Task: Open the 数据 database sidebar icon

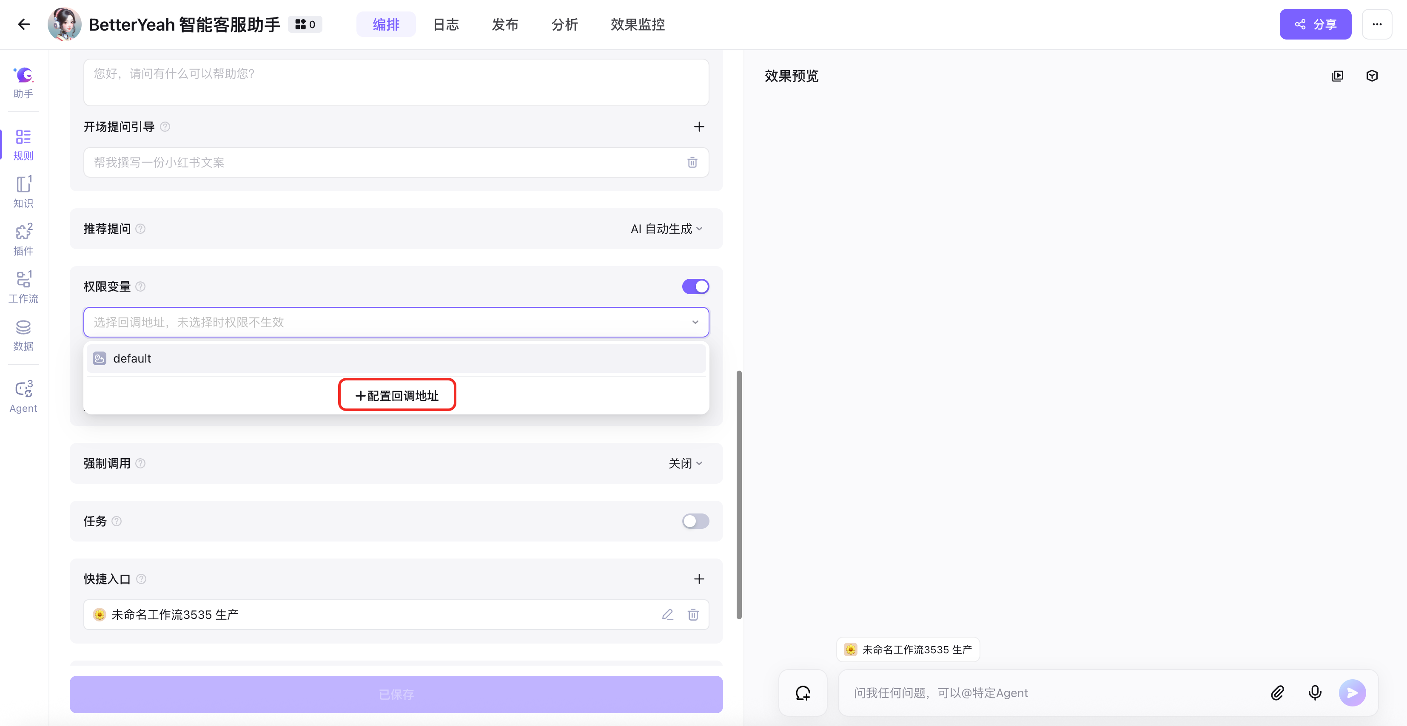Action: coord(23,334)
